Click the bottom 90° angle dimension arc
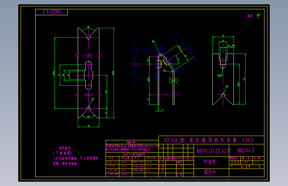The image size is (288, 186). 89,116
